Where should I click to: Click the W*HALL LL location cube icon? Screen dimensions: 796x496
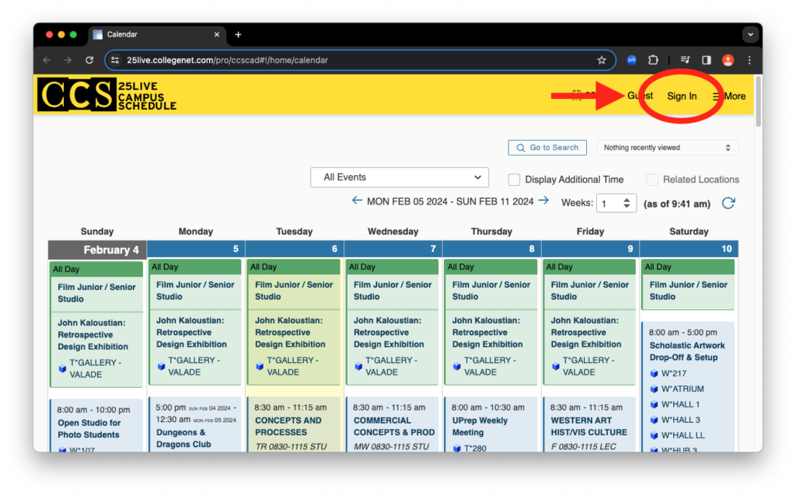click(654, 435)
